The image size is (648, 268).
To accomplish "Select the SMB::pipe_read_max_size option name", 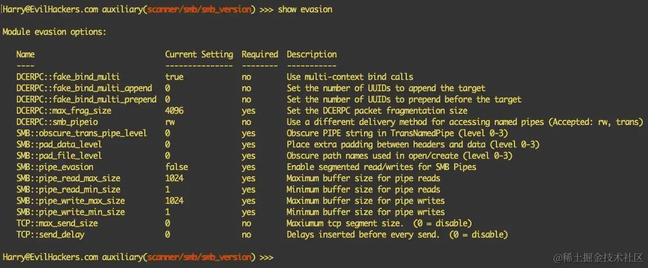I will click(x=68, y=178).
